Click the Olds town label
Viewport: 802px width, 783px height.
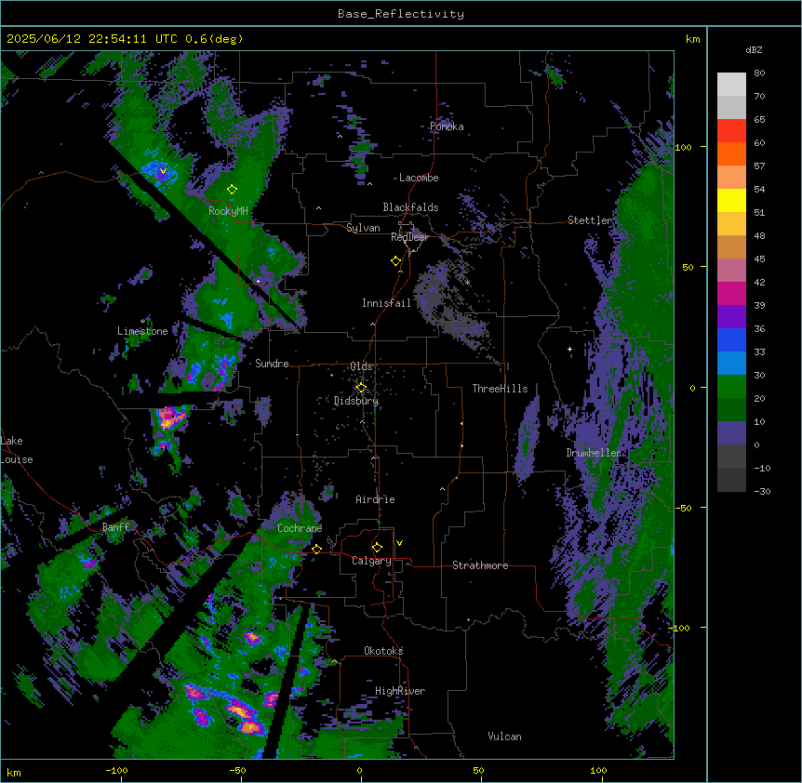(361, 366)
